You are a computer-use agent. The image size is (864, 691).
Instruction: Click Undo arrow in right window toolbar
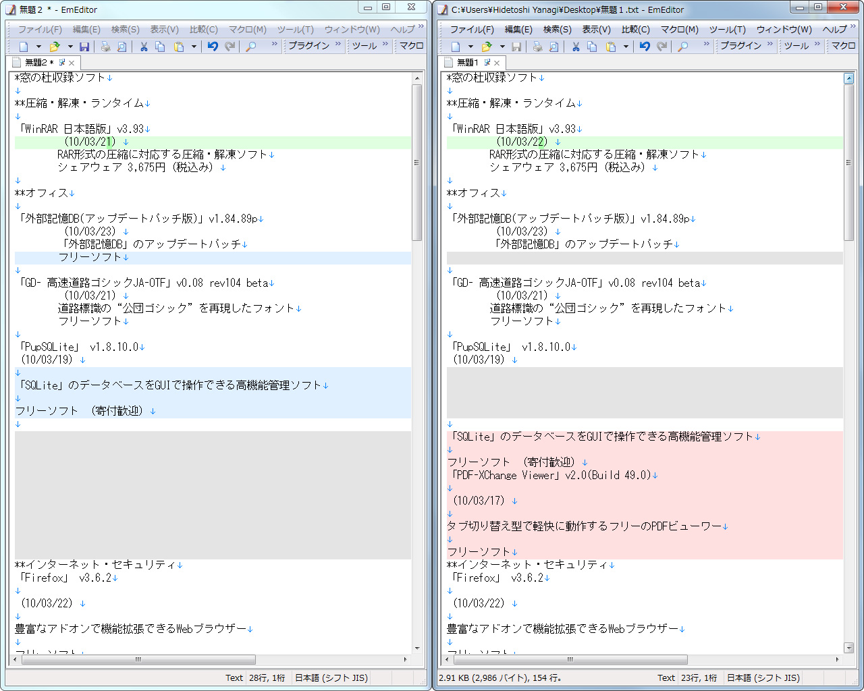click(645, 47)
